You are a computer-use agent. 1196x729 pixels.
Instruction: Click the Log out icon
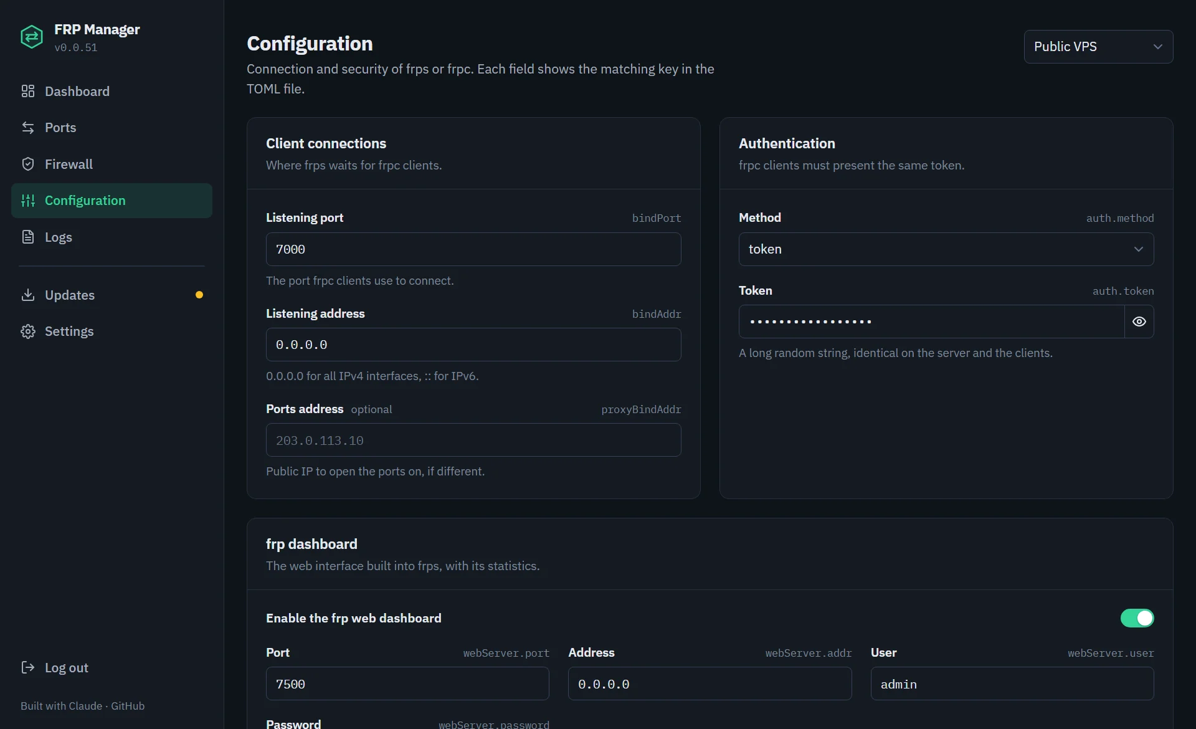coord(28,667)
